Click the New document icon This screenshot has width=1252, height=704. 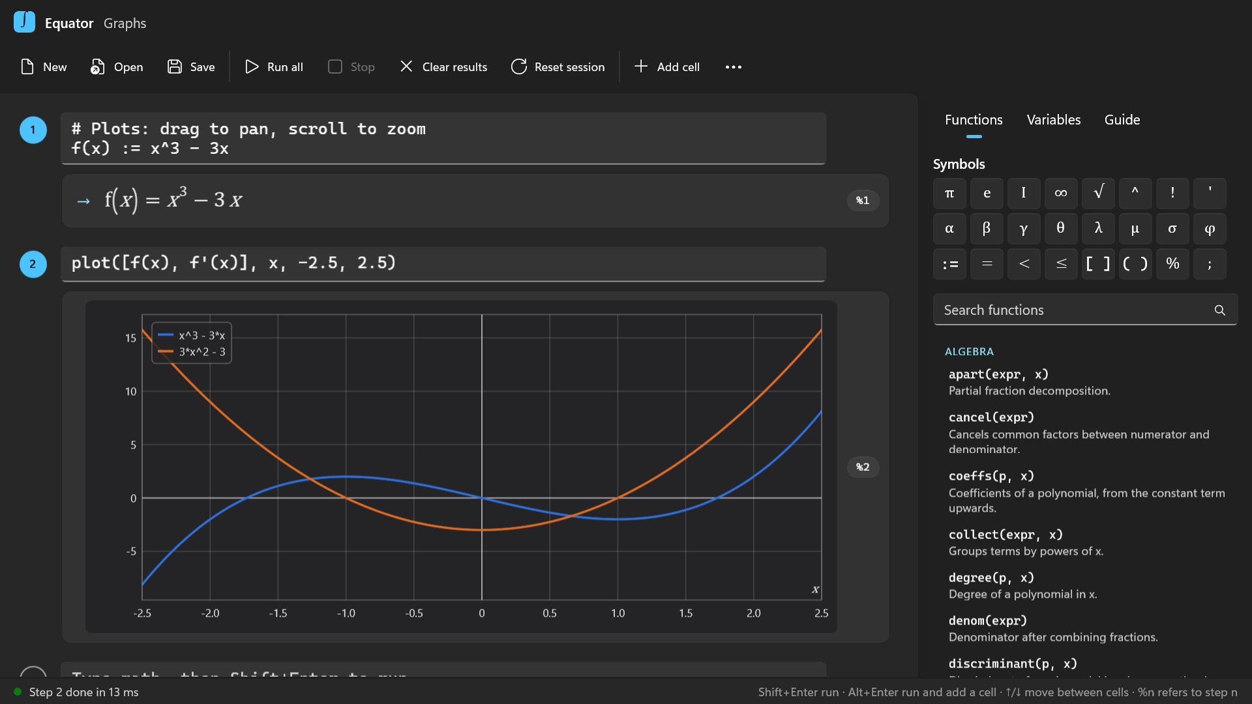[27, 66]
